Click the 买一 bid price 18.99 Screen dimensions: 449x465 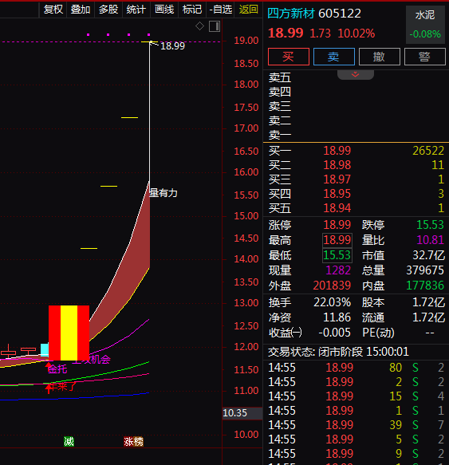tap(337, 151)
